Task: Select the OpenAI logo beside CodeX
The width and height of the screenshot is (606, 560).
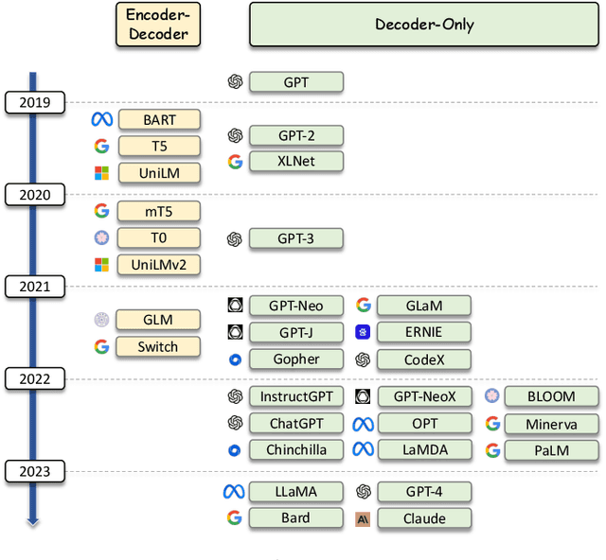Action: (363, 359)
